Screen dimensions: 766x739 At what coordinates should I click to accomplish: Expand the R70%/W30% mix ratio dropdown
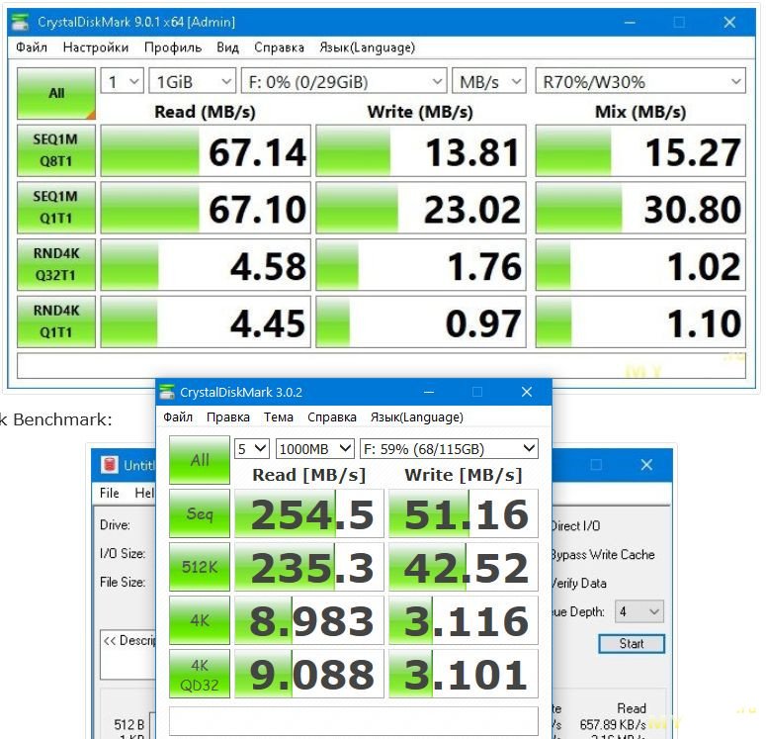[x=639, y=81]
